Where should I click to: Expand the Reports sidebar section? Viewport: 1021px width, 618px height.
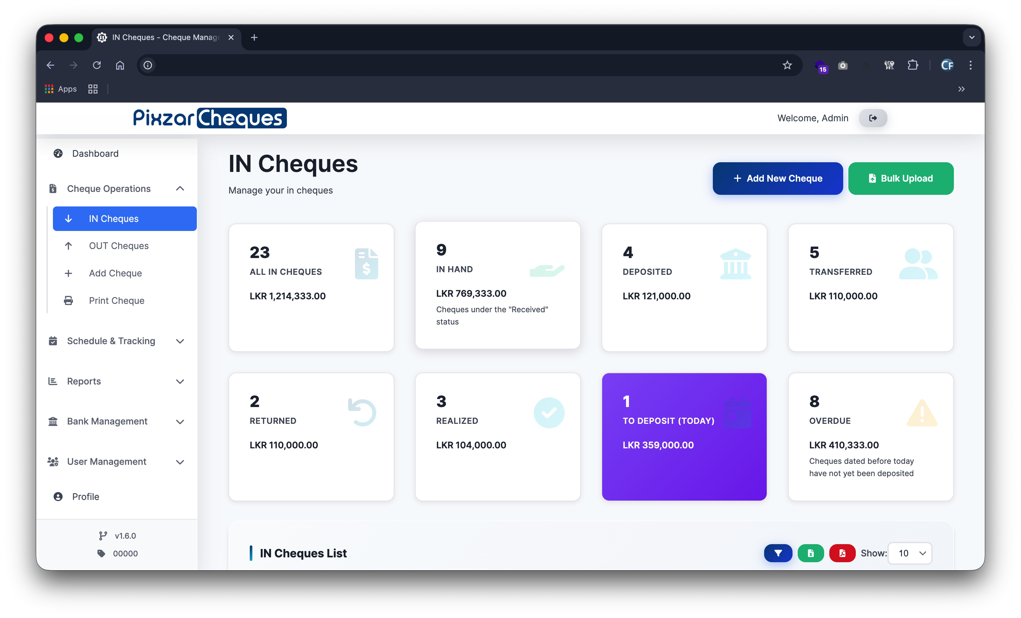180,381
